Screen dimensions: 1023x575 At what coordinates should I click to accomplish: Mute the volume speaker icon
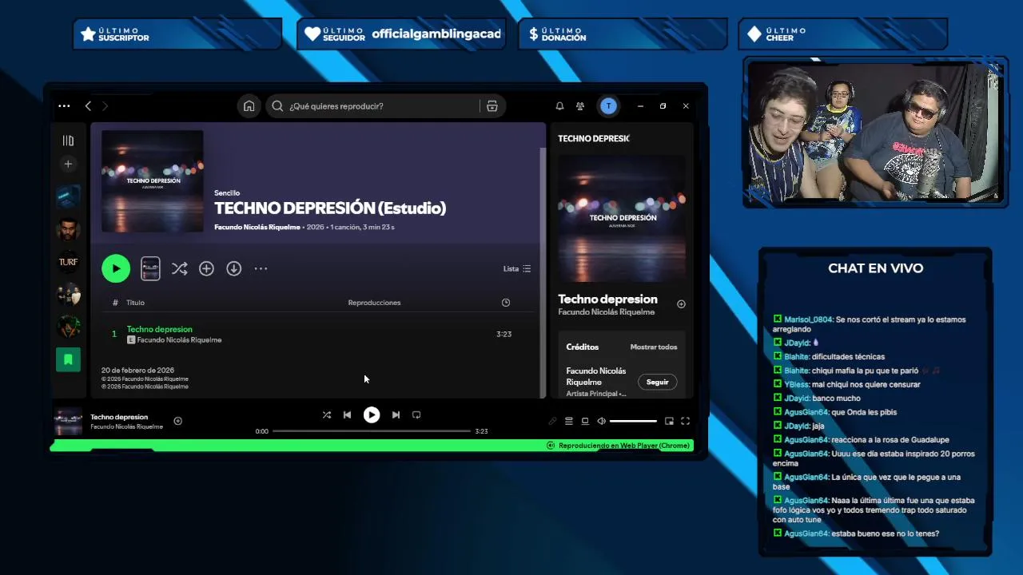[602, 421]
